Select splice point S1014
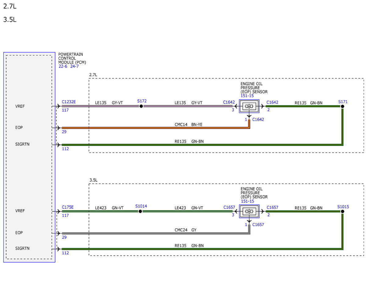Image resolution: width=366 pixels, height=282 pixels. click(140, 211)
